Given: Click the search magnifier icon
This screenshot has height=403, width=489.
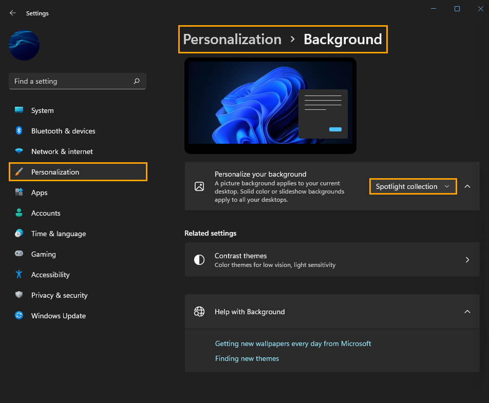Looking at the screenshot, I should click(x=137, y=81).
